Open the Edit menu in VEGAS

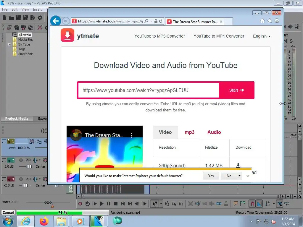tap(14, 9)
